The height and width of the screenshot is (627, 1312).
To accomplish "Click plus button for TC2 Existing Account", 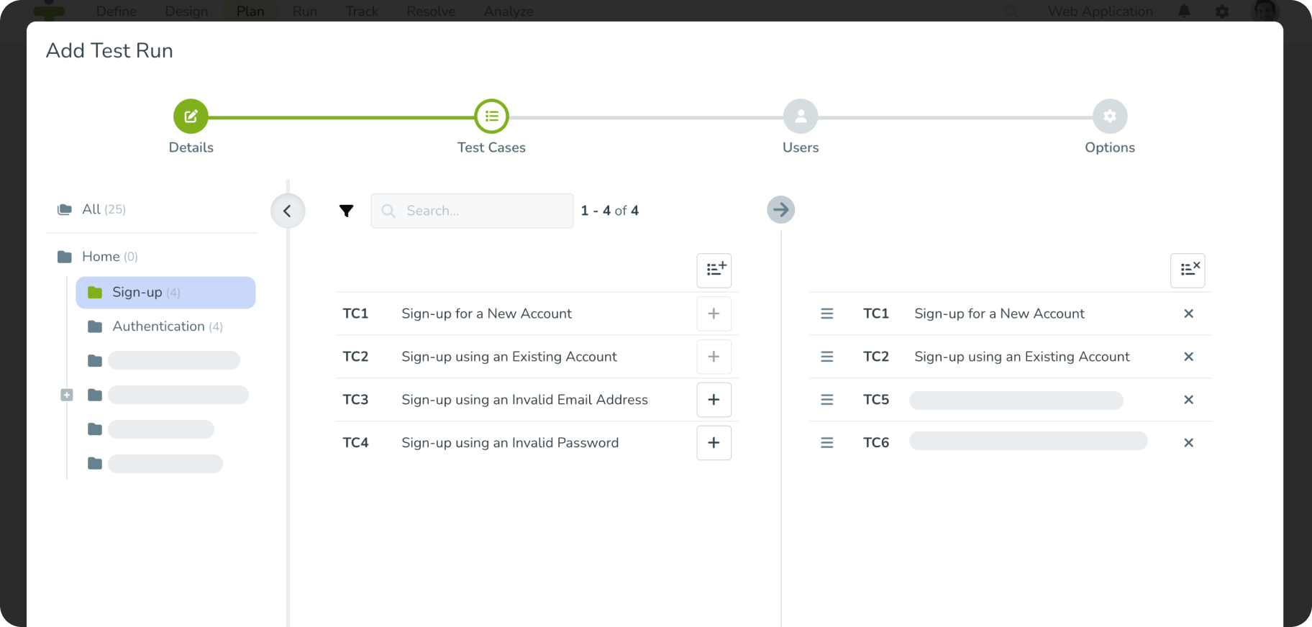I will 714,357.
